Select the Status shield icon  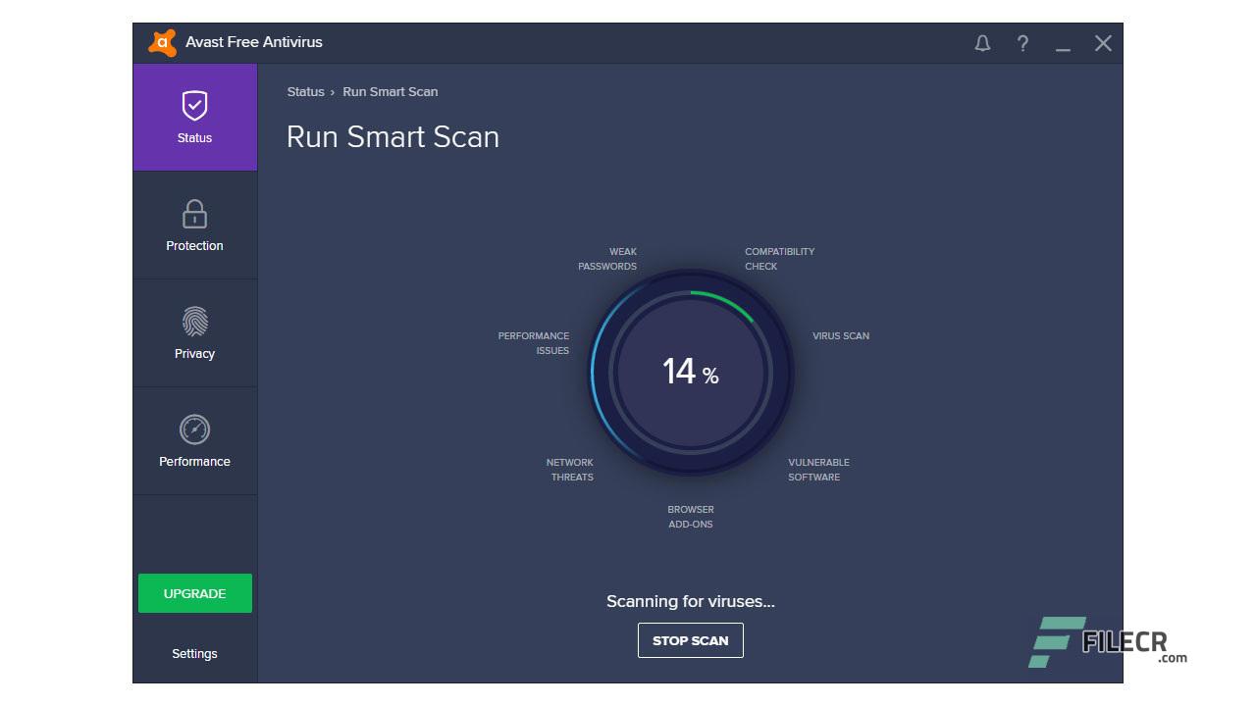[194, 105]
